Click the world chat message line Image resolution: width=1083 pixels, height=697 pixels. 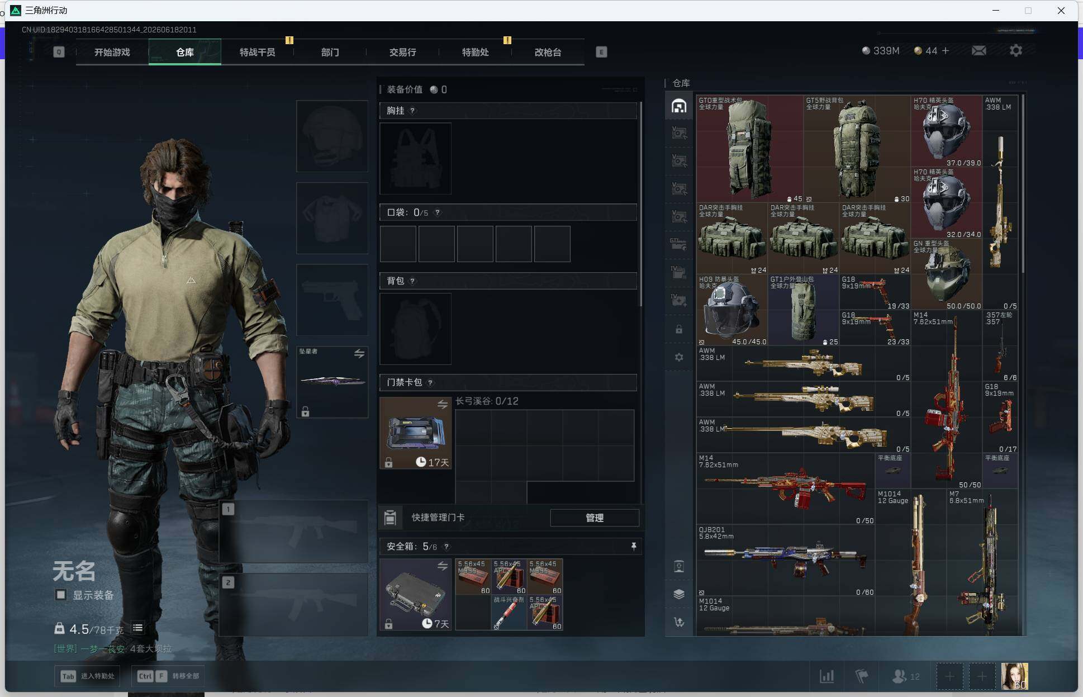pos(112,649)
